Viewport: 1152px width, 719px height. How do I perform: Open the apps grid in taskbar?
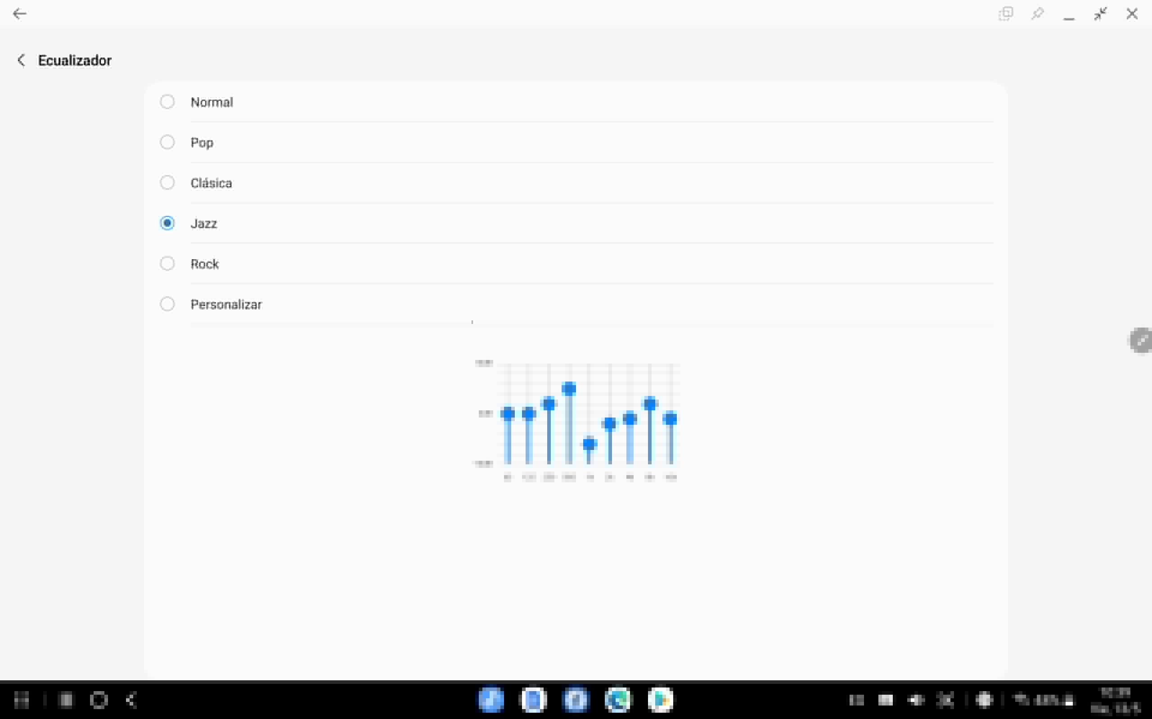click(x=22, y=700)
